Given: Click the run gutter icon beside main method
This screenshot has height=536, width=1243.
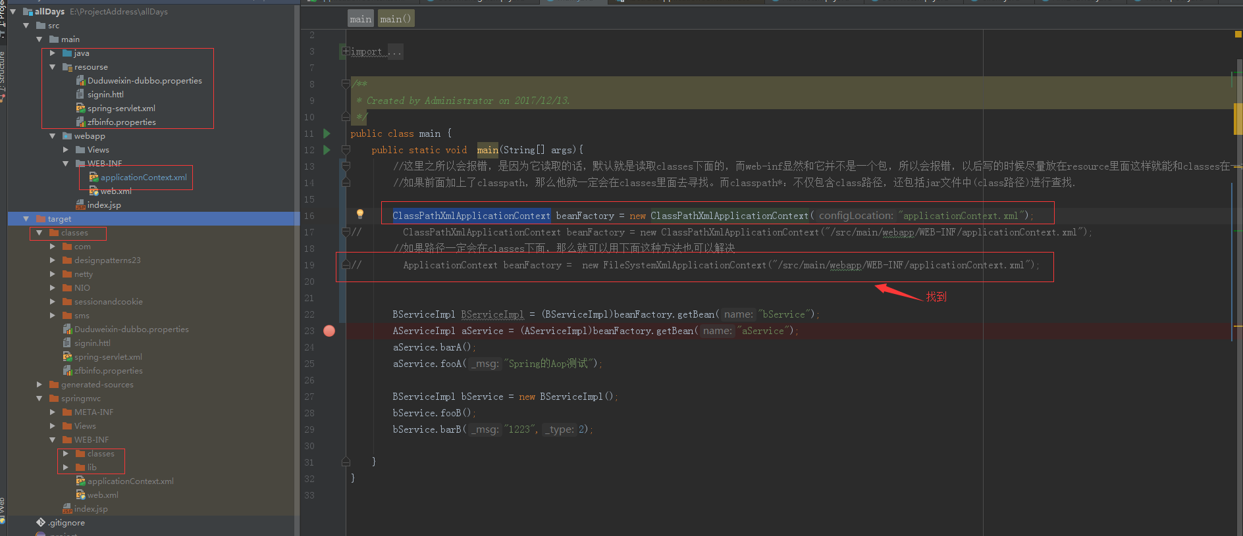Looking at the screenshot, I should (327, 150).
